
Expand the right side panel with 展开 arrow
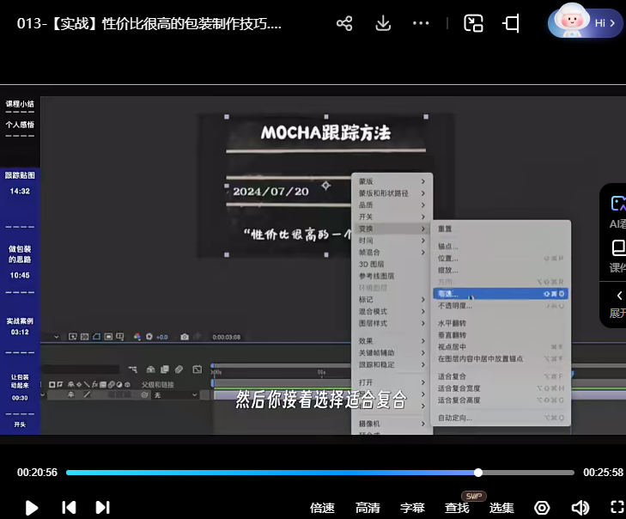(617, 296)
